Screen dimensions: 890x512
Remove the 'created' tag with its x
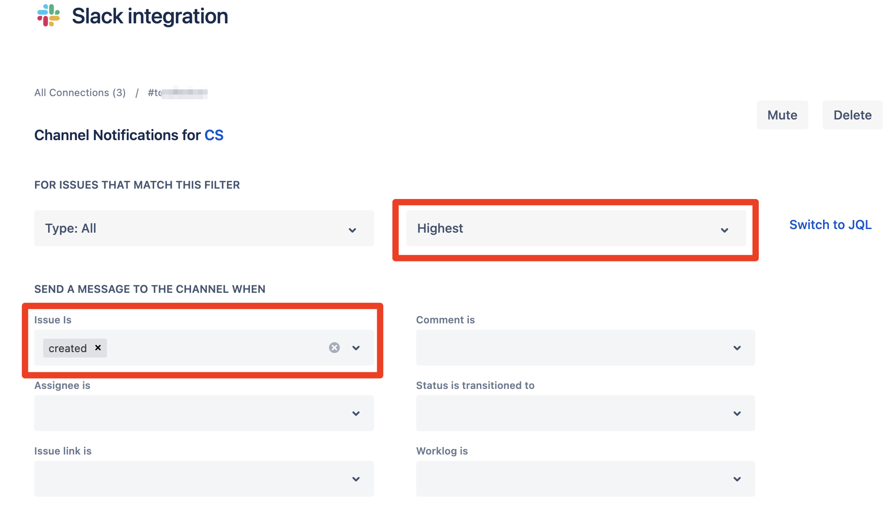[x=98, y=348]
